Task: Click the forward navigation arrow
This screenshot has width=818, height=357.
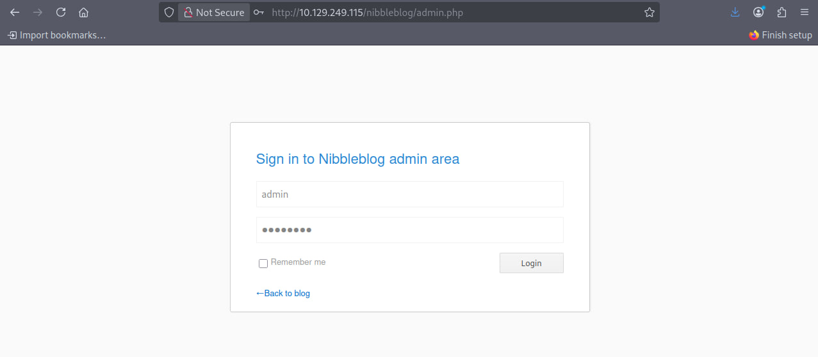Action: tap(37, 12)
